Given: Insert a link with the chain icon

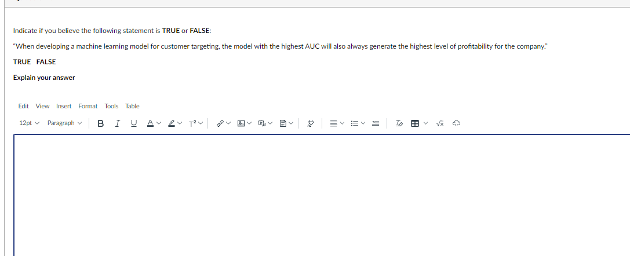Looking at the screenshot, I should click(220, 123).
